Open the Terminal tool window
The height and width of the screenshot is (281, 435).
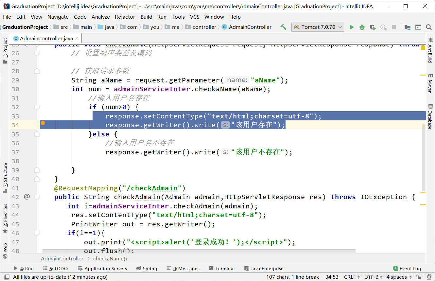(x=222, y=269)
